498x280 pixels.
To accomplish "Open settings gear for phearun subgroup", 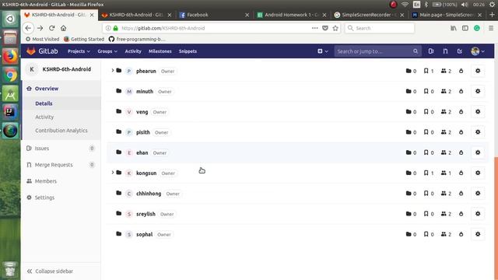I will tap(478, 71).
